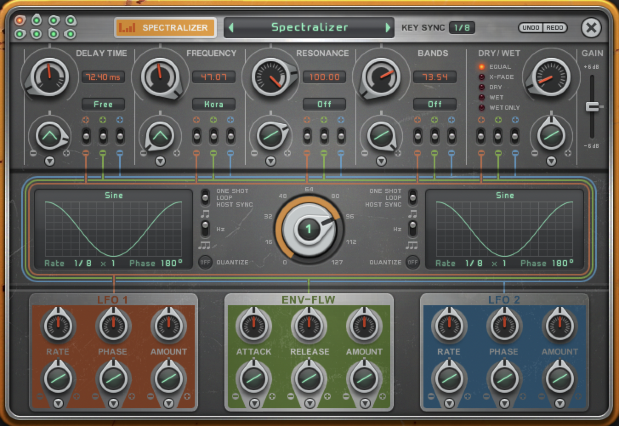The width and height of the screenshot is (619, 426).
Task: Close the plugin with X button
Action: point(591,28)
